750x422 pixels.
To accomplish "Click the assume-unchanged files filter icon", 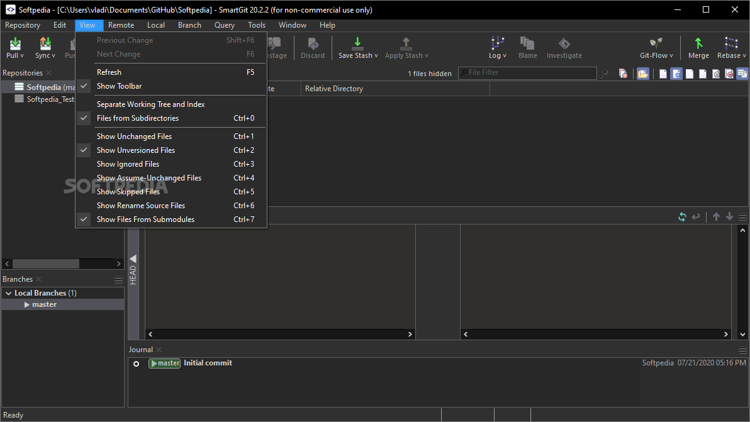I will (703, 74).
